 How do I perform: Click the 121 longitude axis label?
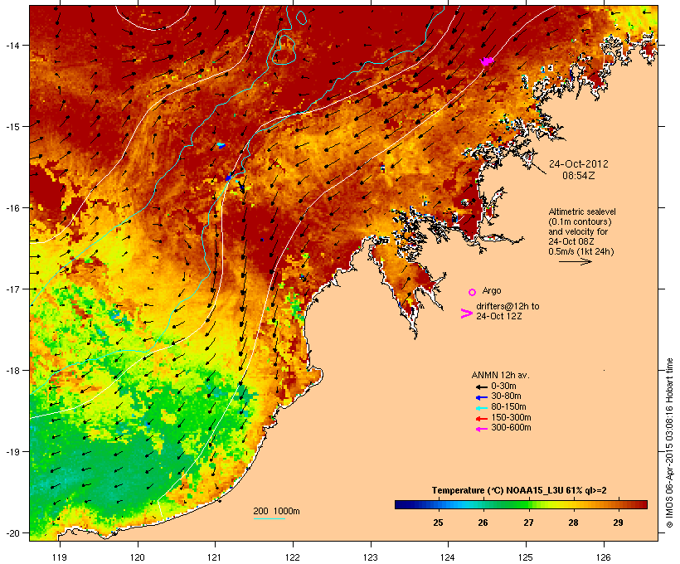[x=215, y=557]
